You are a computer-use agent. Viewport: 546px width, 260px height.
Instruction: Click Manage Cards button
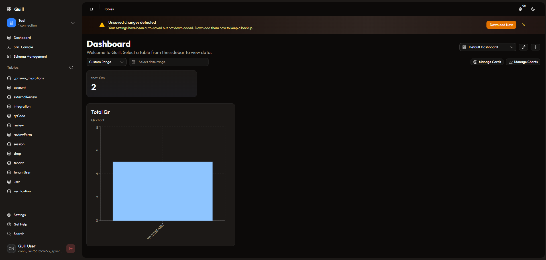487,62
